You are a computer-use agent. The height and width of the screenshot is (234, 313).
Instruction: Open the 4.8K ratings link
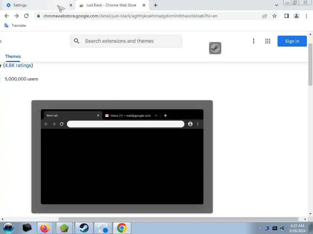tap(18, 66)
